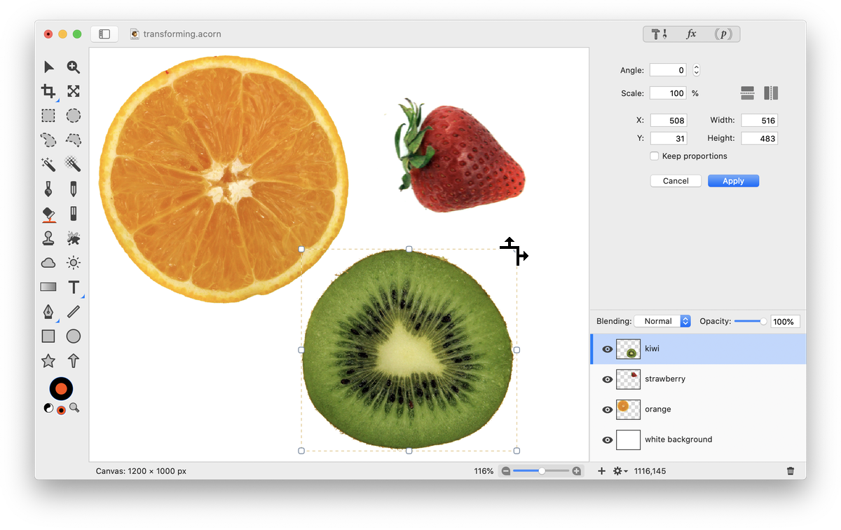Screen dimensions: 841x530
Task: Select the clone stamp tool
Action: [x=48, y=238]
